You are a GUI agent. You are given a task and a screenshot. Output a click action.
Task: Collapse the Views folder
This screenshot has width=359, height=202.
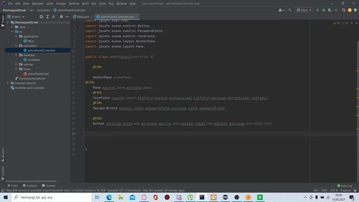tap(16, 69)
